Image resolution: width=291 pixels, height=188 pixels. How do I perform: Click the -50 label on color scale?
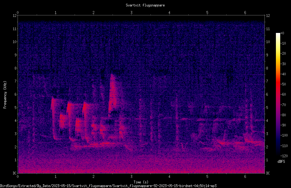coord(283,84)
